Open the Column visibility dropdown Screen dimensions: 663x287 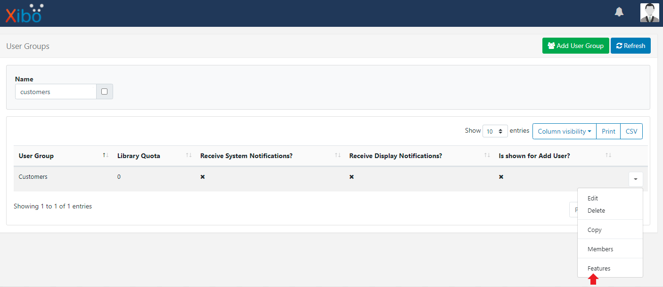[564, 131]
